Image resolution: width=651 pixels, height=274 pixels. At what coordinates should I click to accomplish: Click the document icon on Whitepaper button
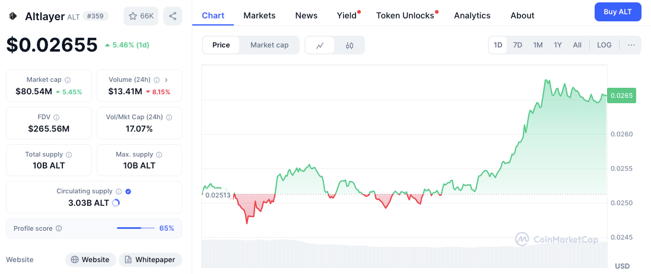pos(128,260)
